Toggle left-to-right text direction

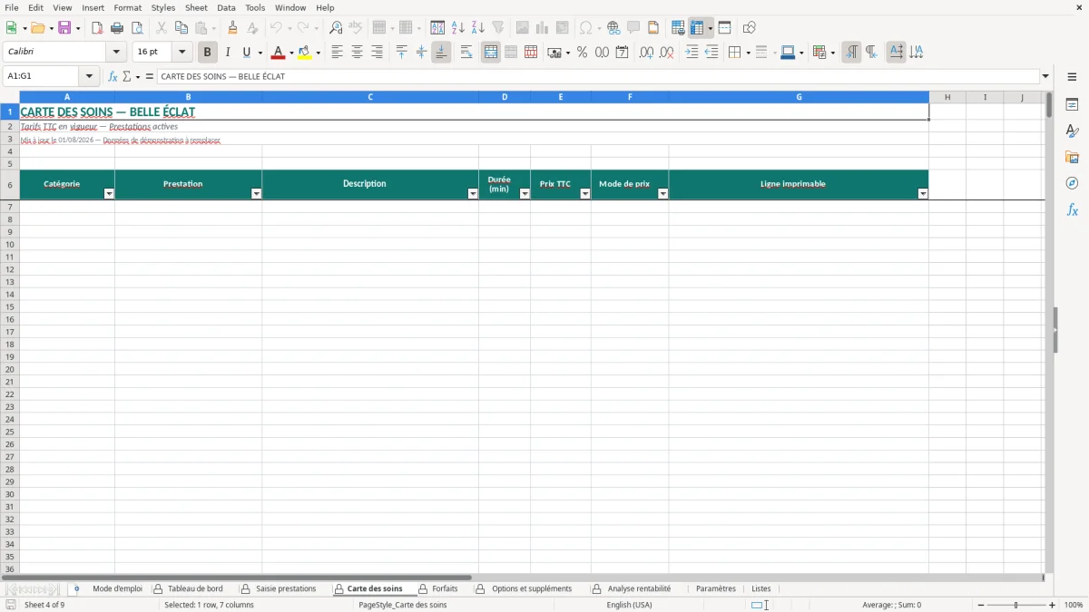[x=851, y=53]
